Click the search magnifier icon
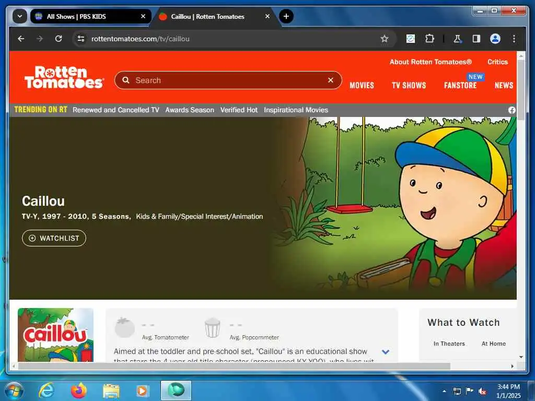Viewport: 535px width, 401px height. click(126, 80)
